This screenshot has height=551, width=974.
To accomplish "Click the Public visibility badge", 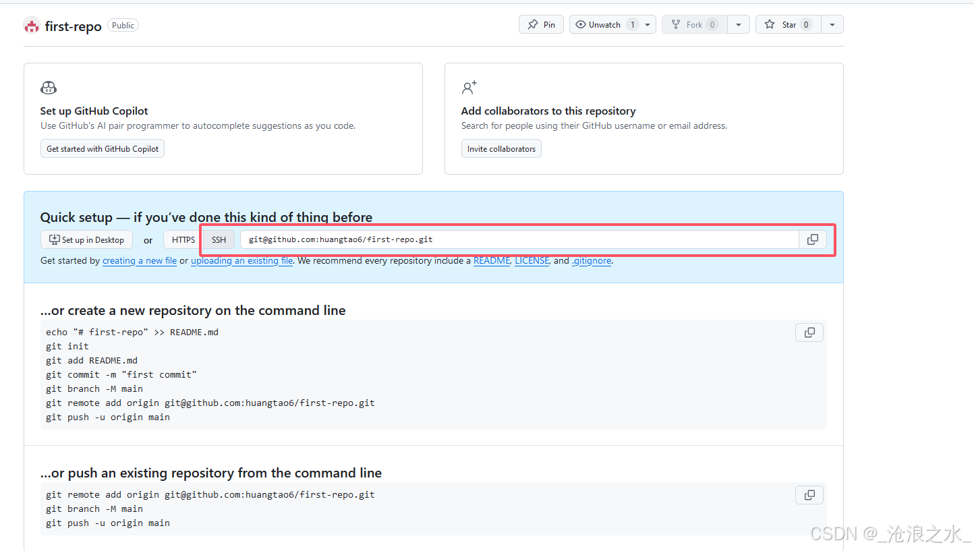I will [123, 26].
